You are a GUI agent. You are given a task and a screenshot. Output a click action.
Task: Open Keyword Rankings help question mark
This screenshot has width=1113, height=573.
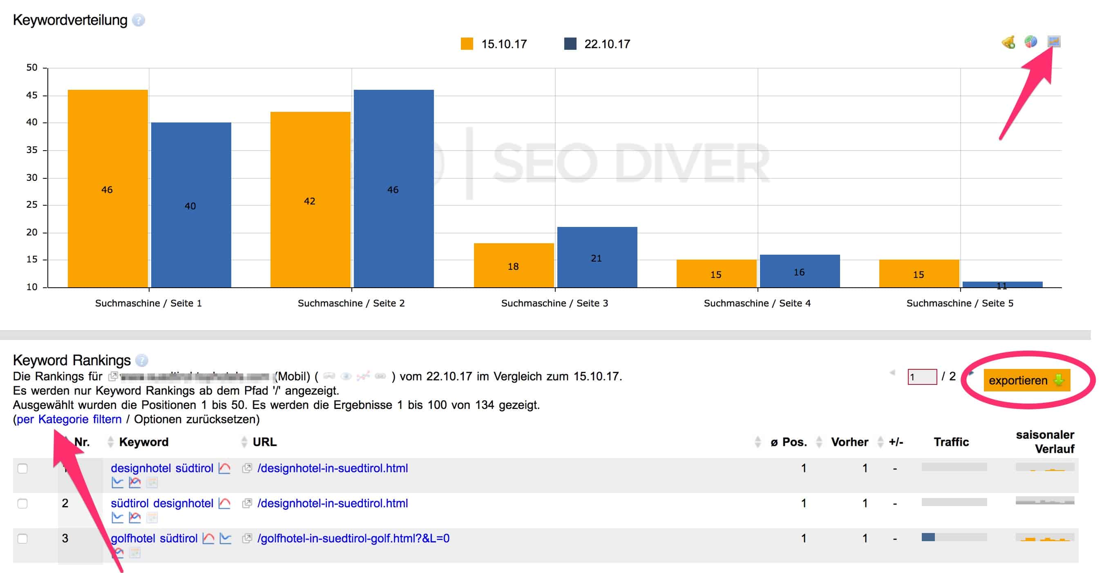(x=141, y=360)
